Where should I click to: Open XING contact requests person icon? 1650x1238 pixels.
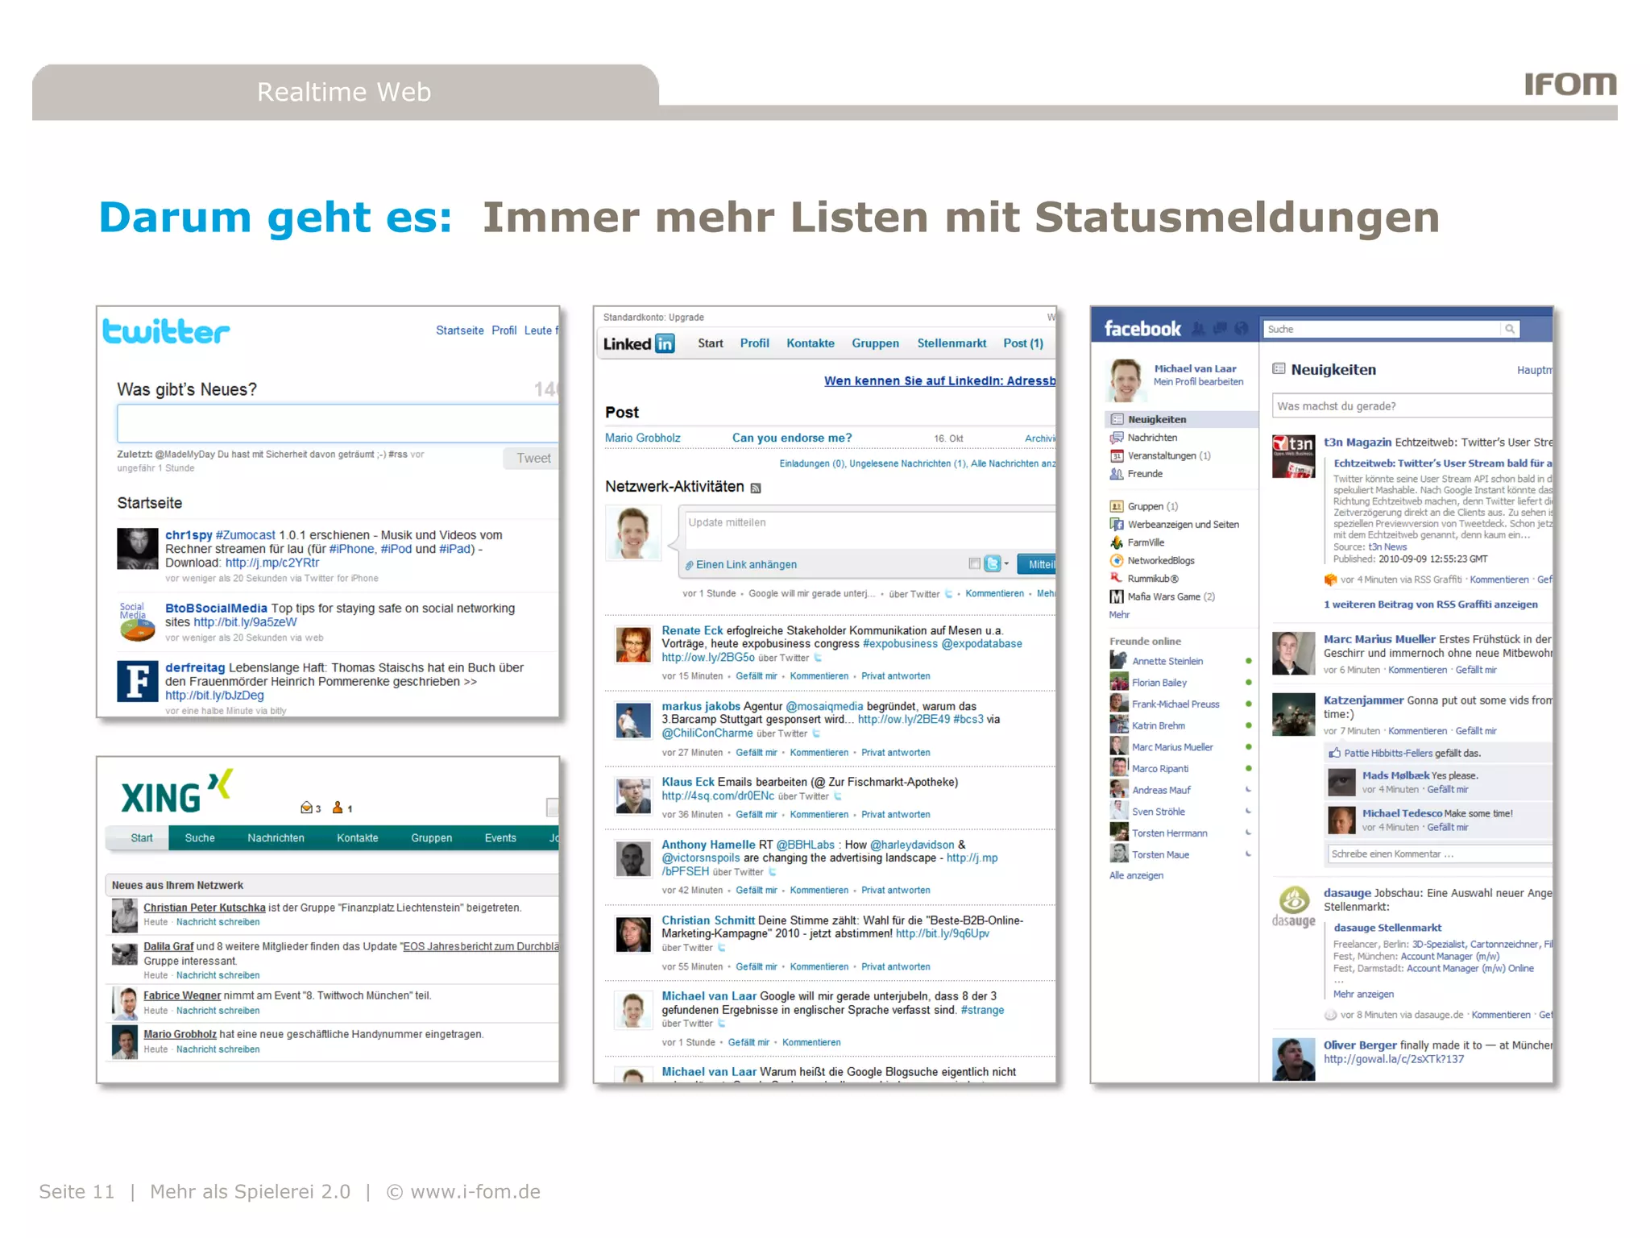point(338,808)
